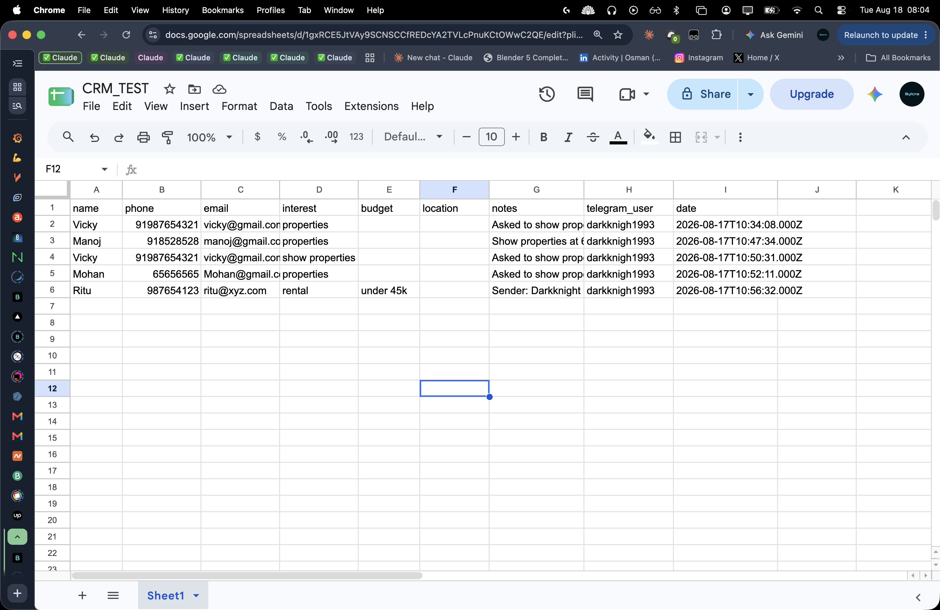Click the Ask Gemini button in Chrome
Image resolution: width=940 pixels, height=610 pixels.
(x=774, y=35)
